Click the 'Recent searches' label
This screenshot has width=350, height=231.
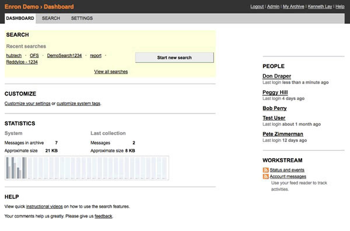(26, 47)
